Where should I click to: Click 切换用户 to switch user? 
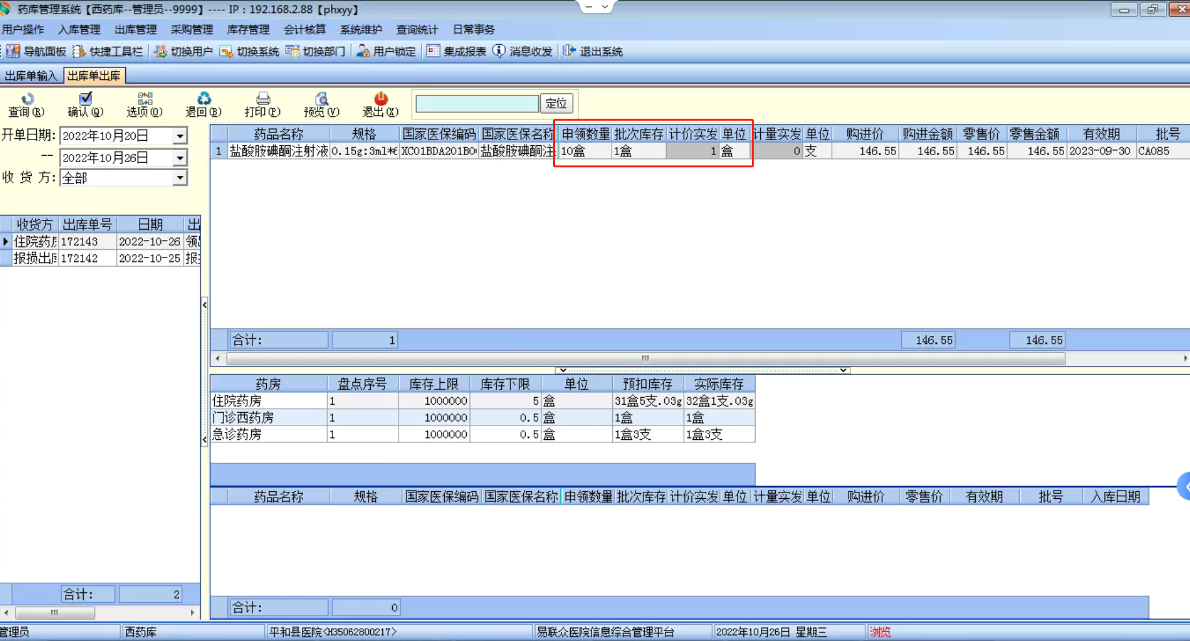[x=184, y=51]
